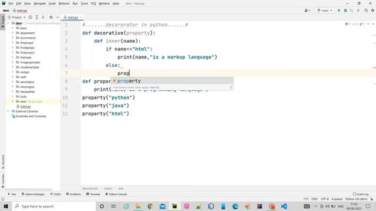This screenshot has height=211, width=376.
Task: Open main run configuration dropdown
Action: [325, 11]
